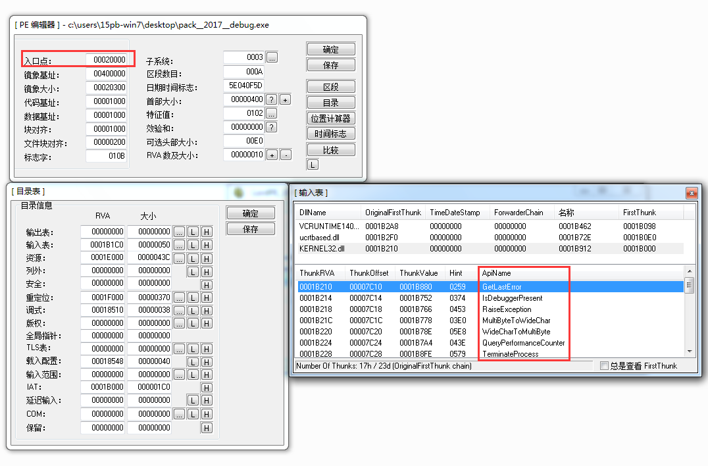This screenshot has width=708, height=466.
Task: Select the MultiByteToWideChar API row
Action: click(490, 321)
